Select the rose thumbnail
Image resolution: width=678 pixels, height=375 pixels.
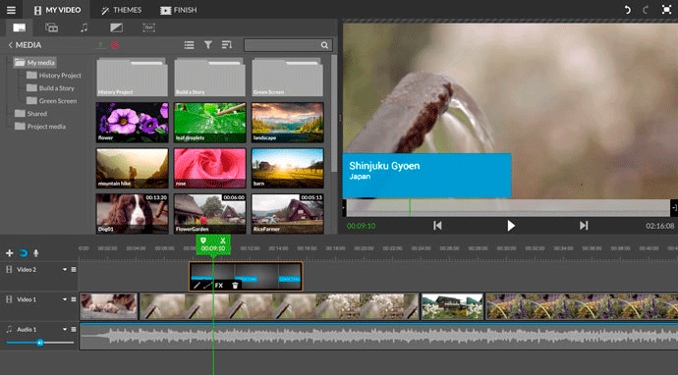coord(209,168)
